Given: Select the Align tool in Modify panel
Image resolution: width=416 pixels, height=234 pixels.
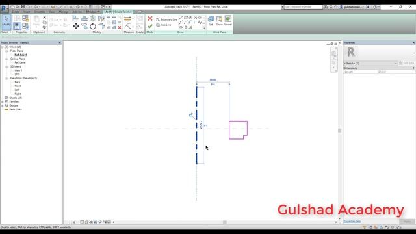Looking at the screenshot, I should click(x=76, y=18).
